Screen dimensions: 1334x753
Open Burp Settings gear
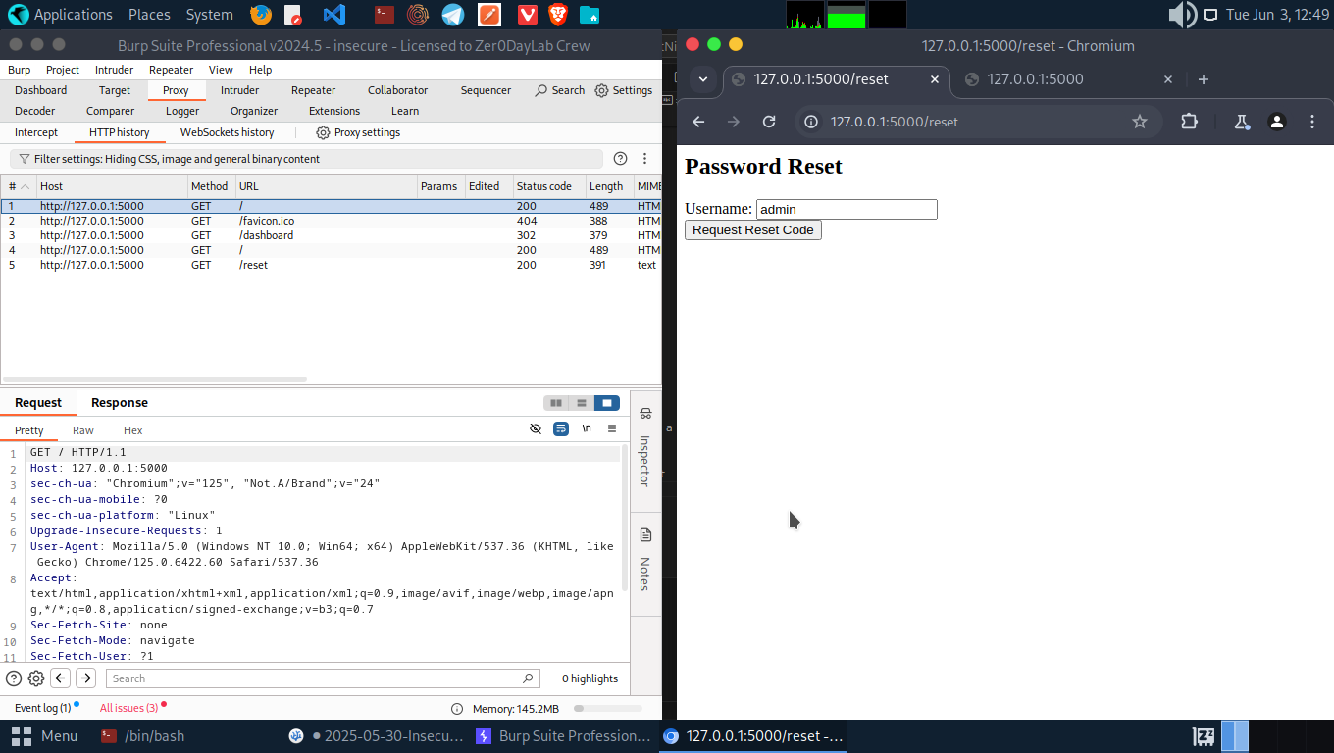click(x=624, y=90)
